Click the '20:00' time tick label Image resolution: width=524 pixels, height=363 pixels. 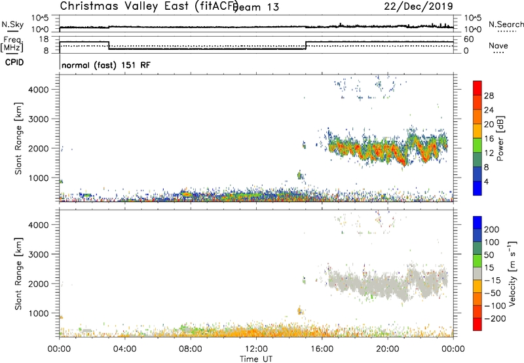tap(388, 349)
